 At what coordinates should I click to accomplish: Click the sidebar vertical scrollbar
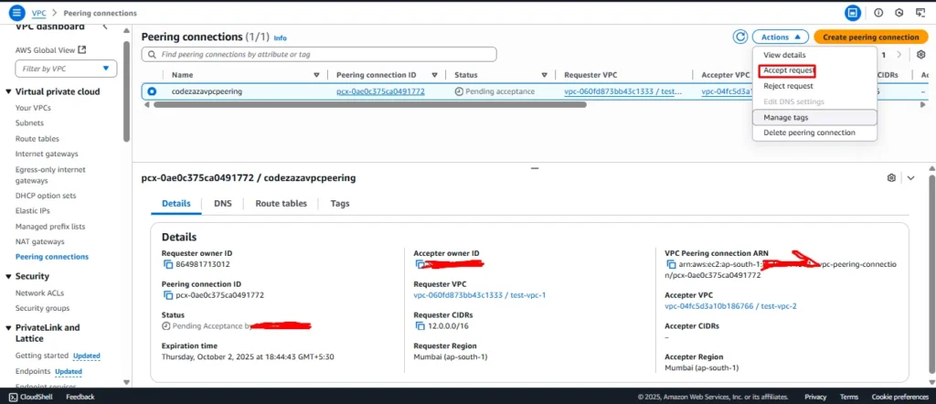pos(126,91)
